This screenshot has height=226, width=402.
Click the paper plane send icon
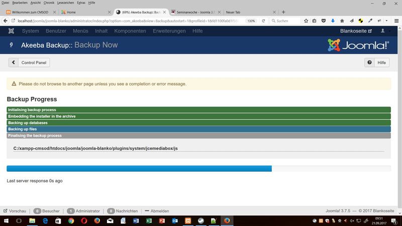pyautogui.click(x=351, y=21)
